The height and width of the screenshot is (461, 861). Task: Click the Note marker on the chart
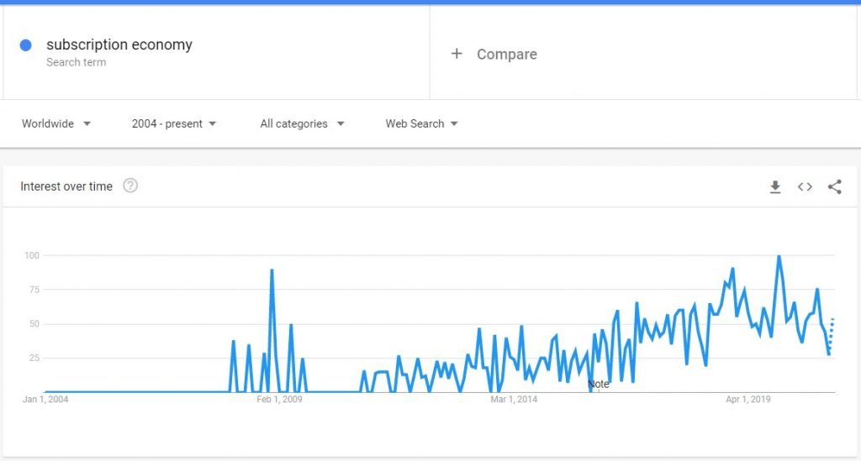click(x=598, y=385)
